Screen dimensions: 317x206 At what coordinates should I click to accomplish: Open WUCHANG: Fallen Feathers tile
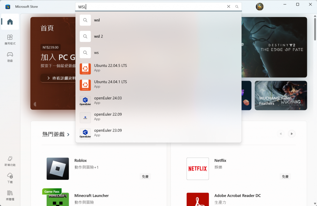tap(281, 96)
